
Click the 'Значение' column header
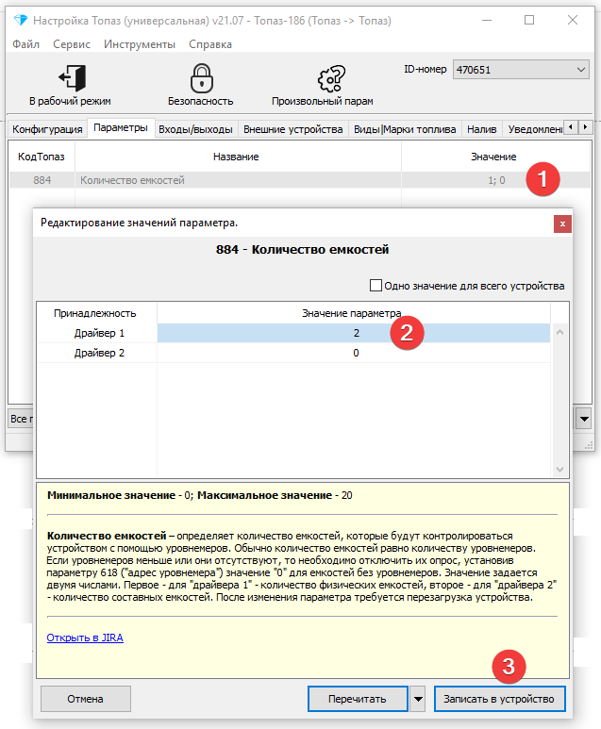(x=493, y=157)
